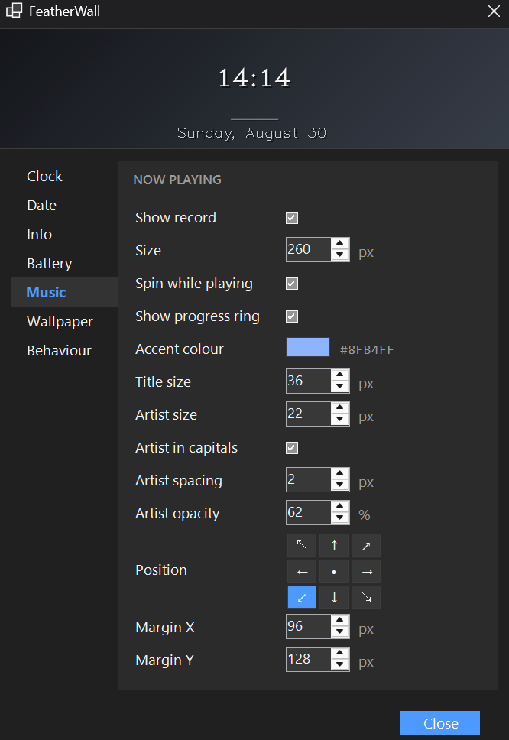Click the Margin Y field showing 128
Image resolution: width=509 pixels, height=740 pixels.
point(309,659)
